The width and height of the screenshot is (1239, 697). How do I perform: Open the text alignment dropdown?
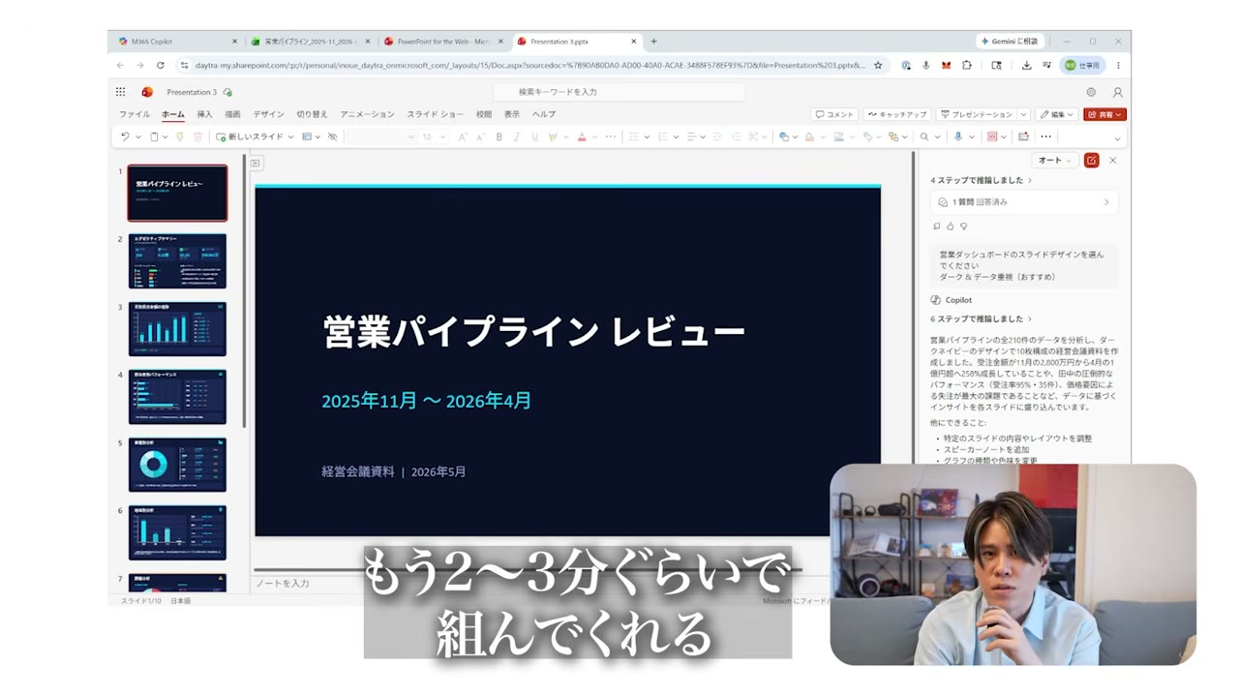point(703,136)
